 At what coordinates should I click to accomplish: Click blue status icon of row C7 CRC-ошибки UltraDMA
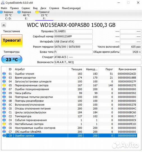tap(4, 132)
